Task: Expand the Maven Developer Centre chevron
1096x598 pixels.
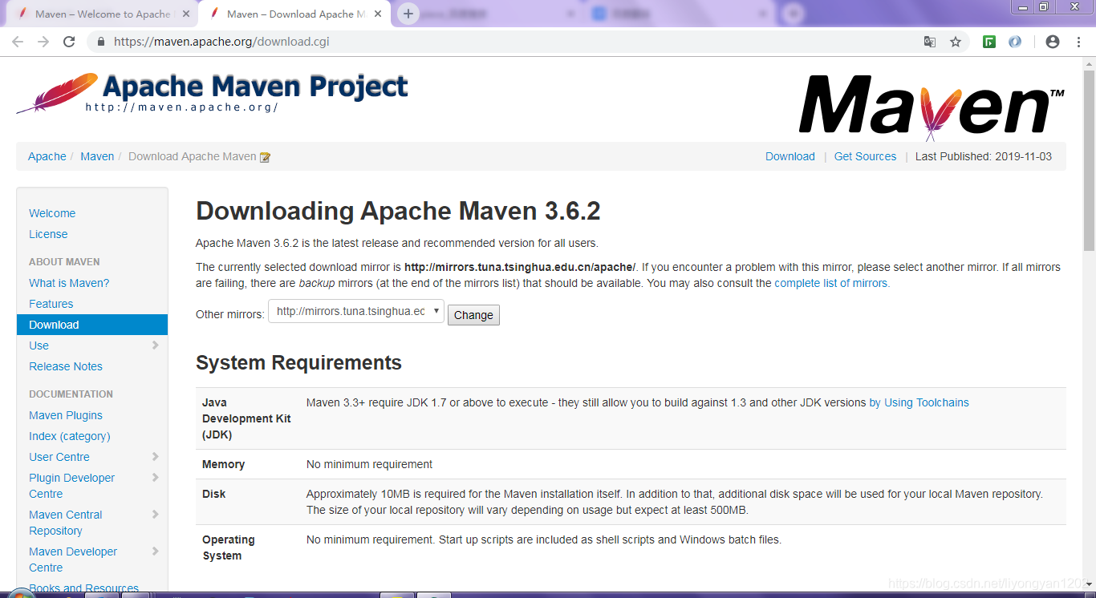Action: pyautogui.click(x=156, y=552)
